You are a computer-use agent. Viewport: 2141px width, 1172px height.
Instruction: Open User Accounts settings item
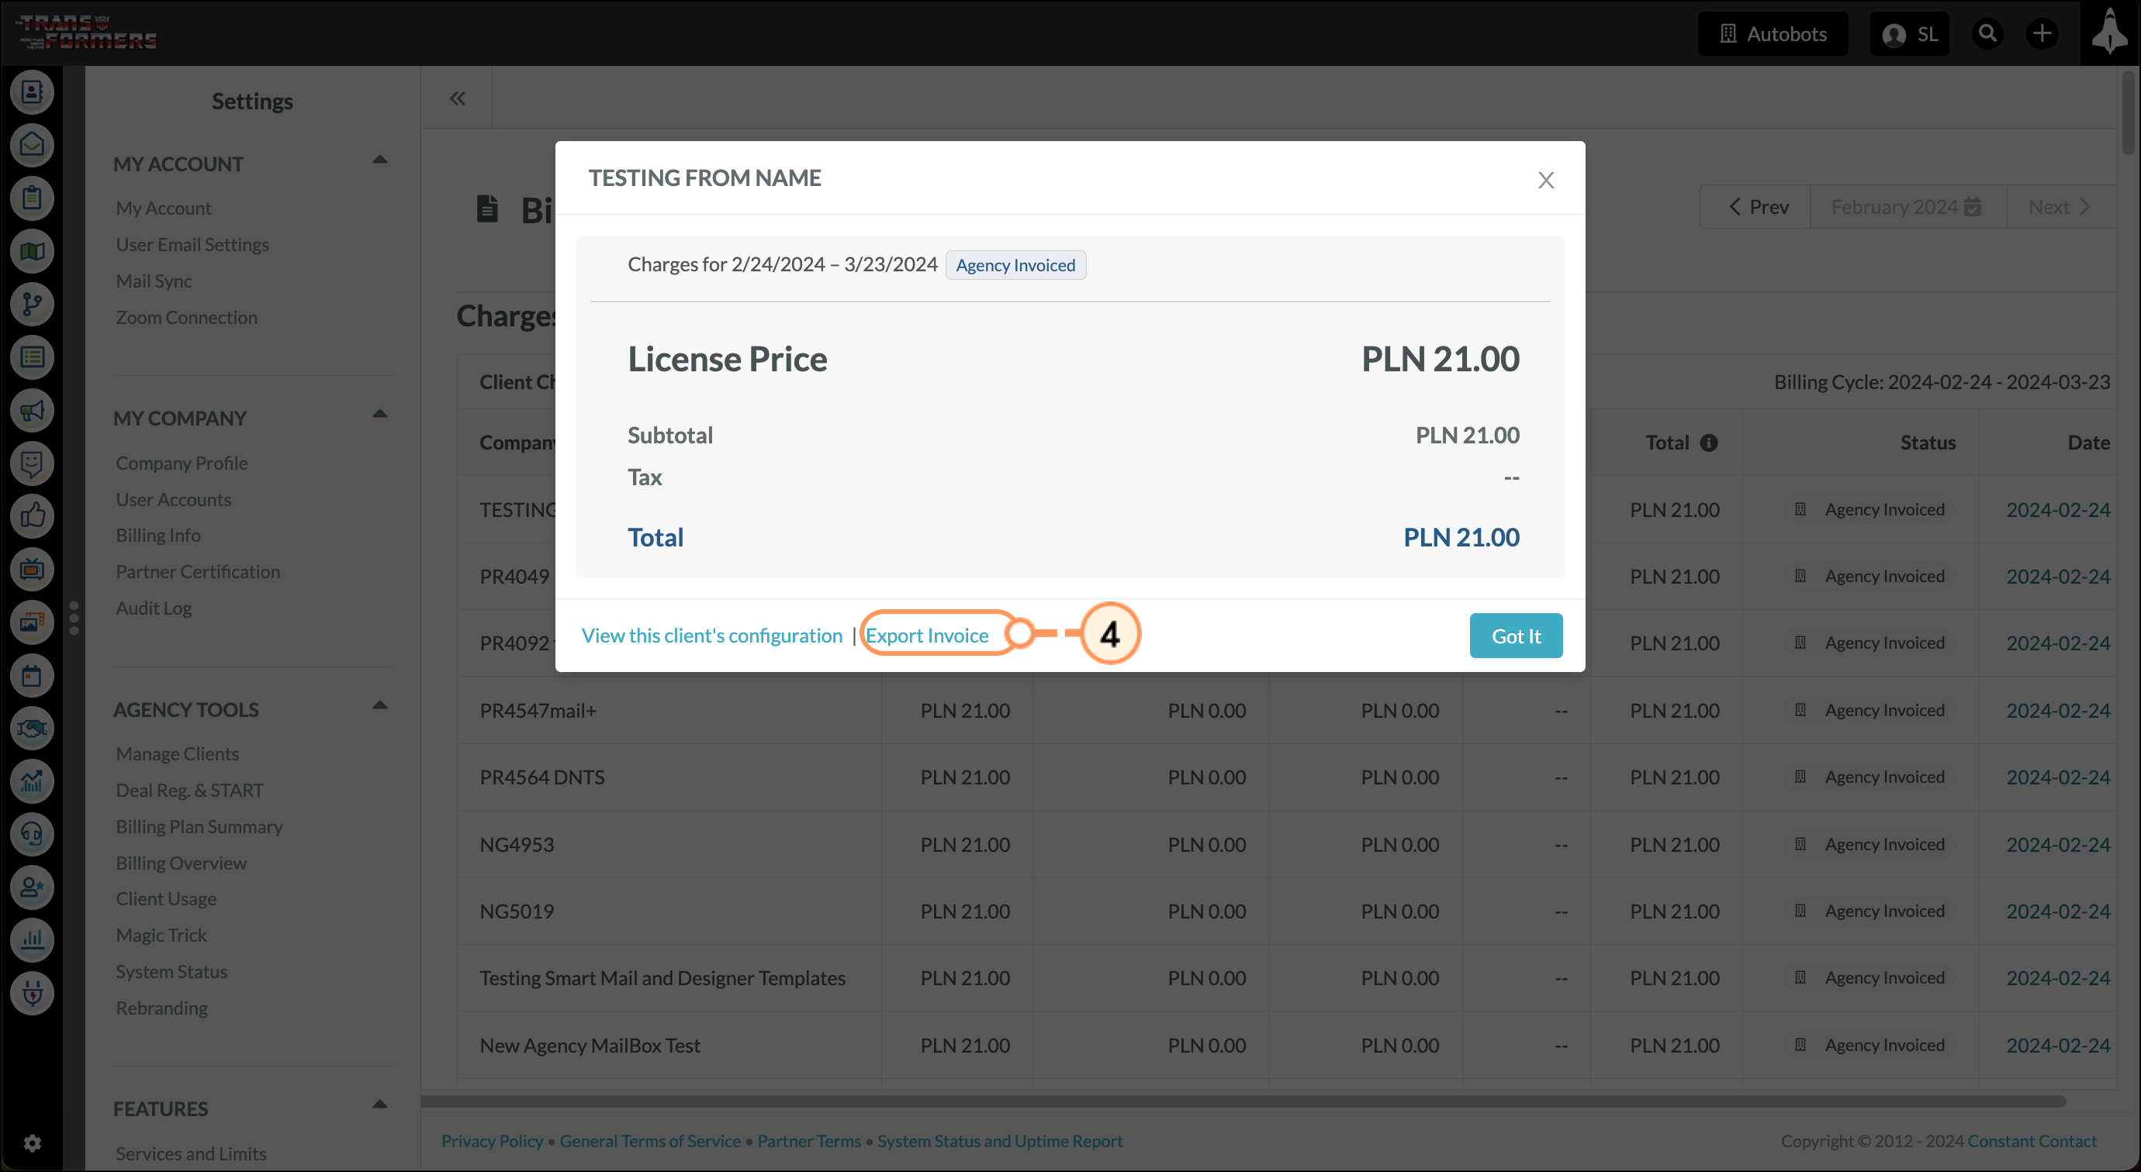(x=174, y=500)
